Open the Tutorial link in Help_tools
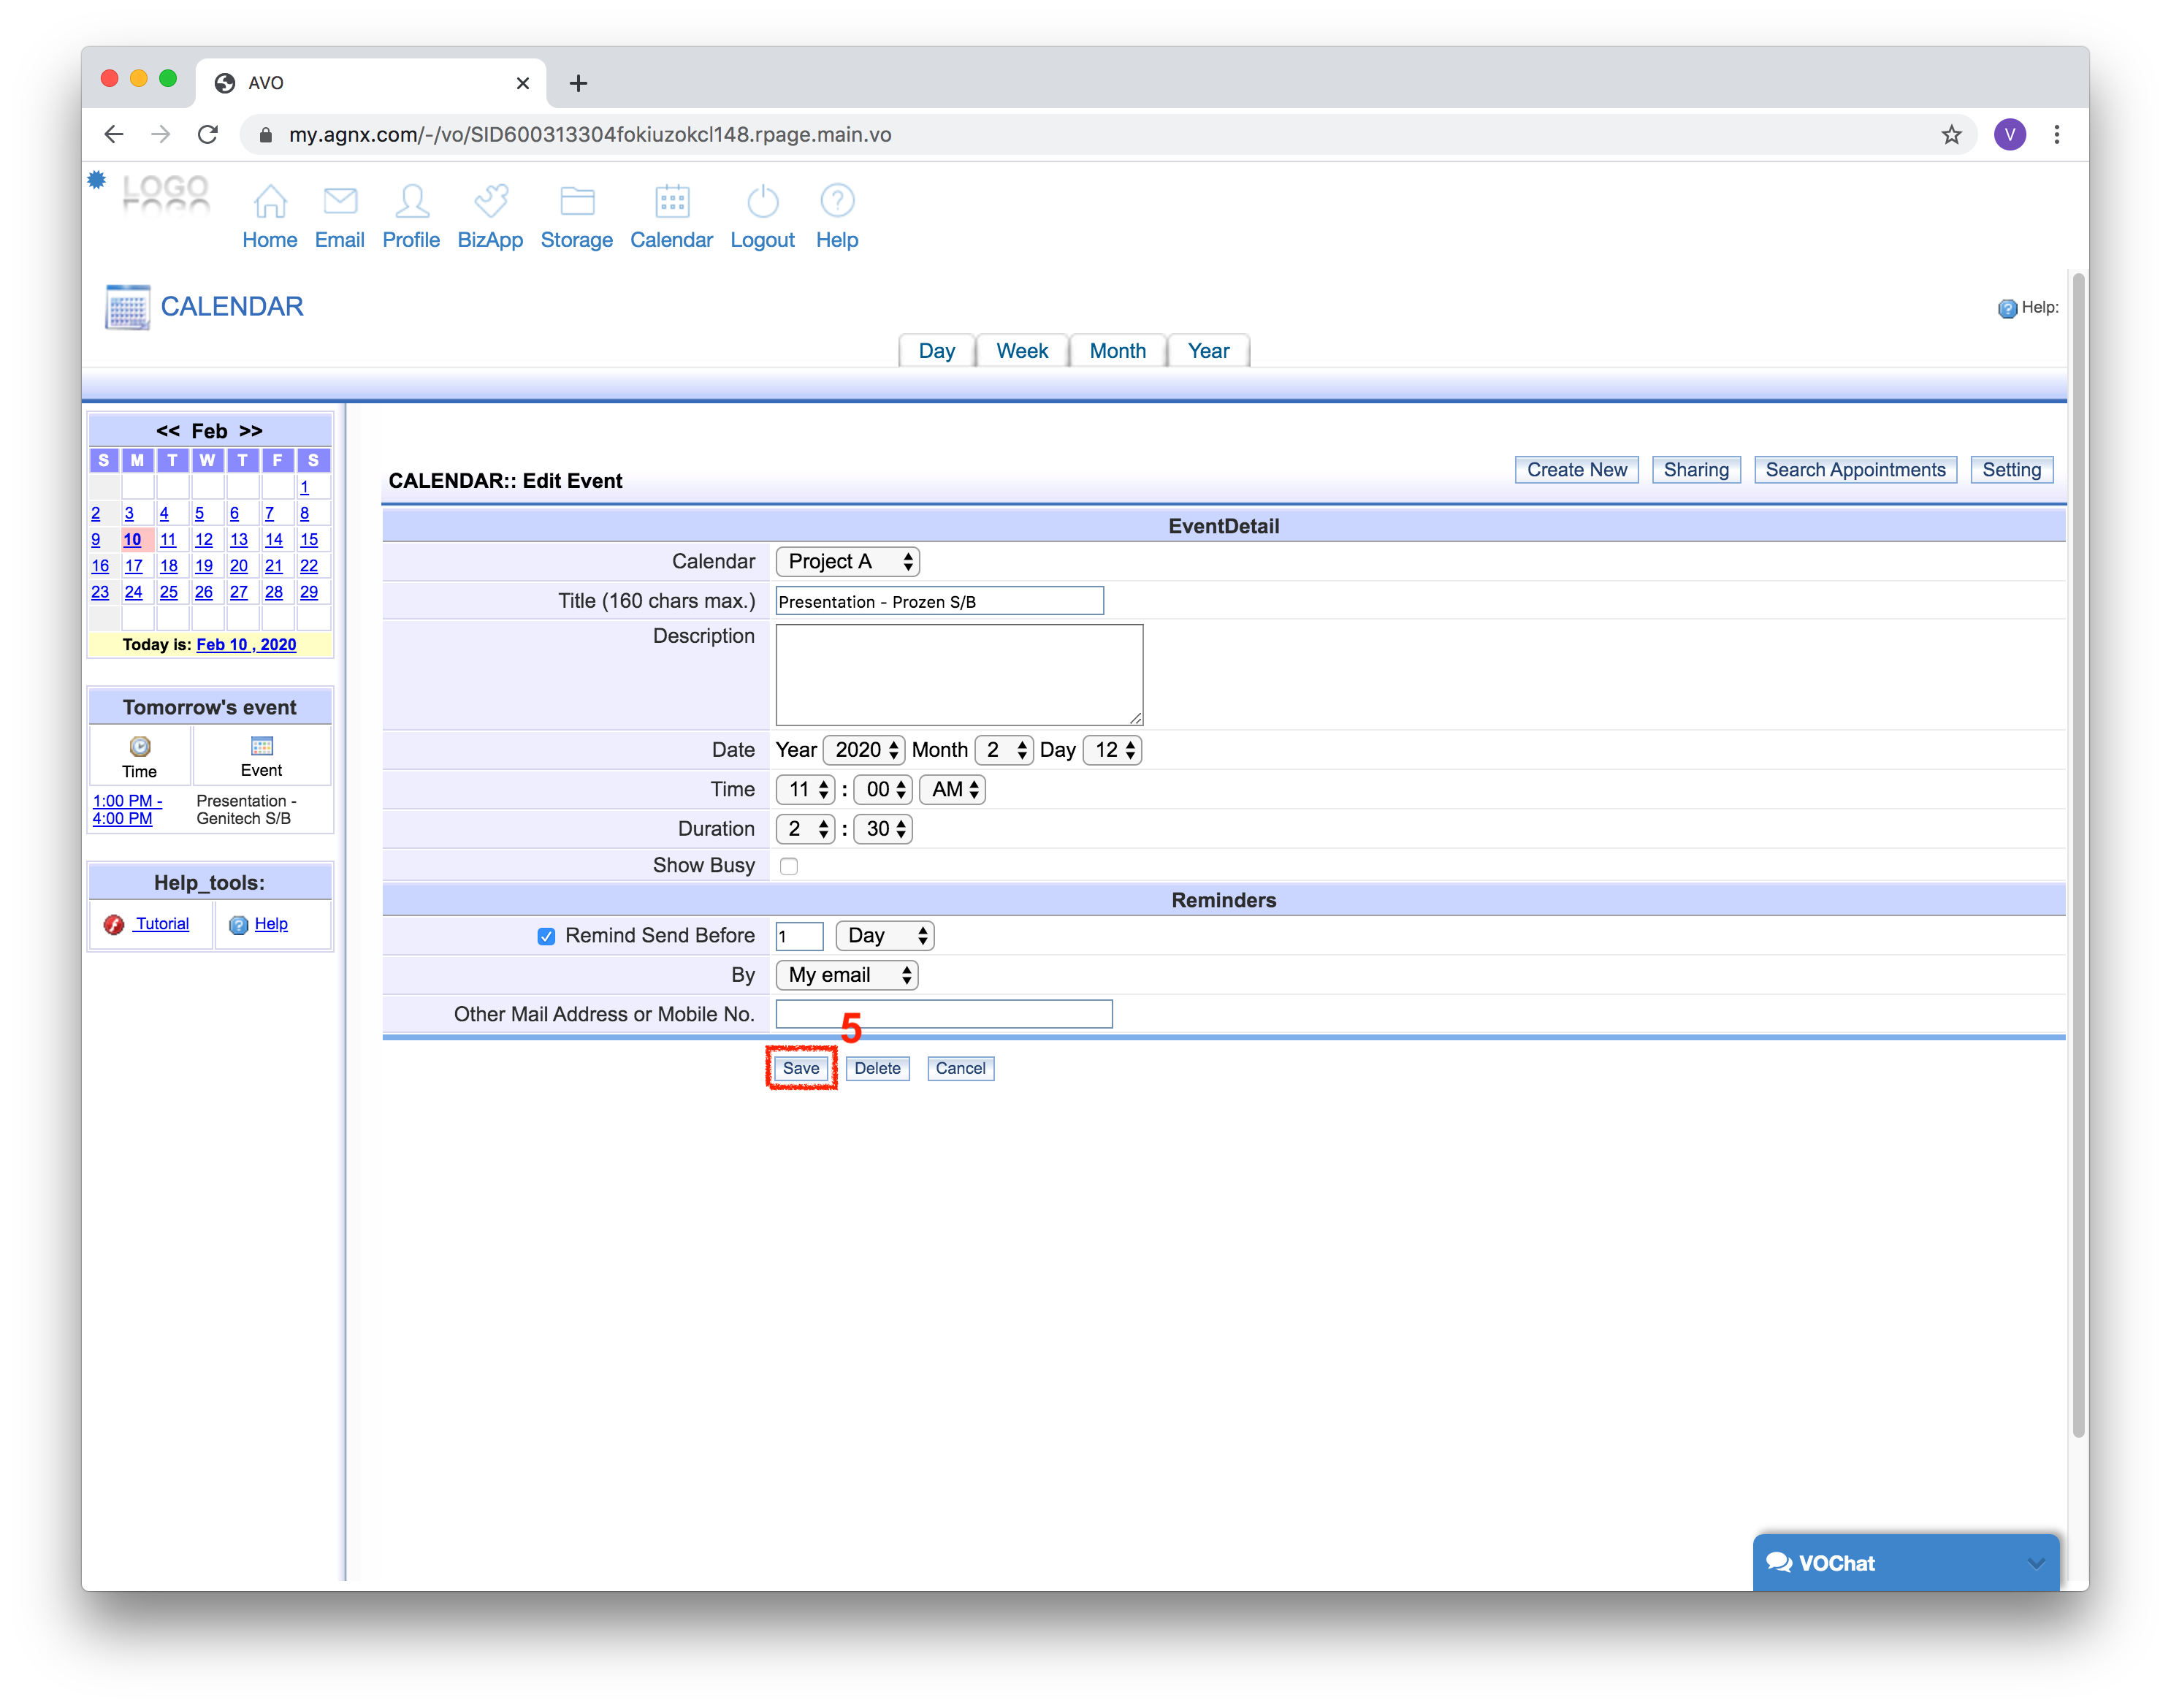The width and height of the screenshot is (2171, 1708). pyautogui.click(x=162, y=924)
